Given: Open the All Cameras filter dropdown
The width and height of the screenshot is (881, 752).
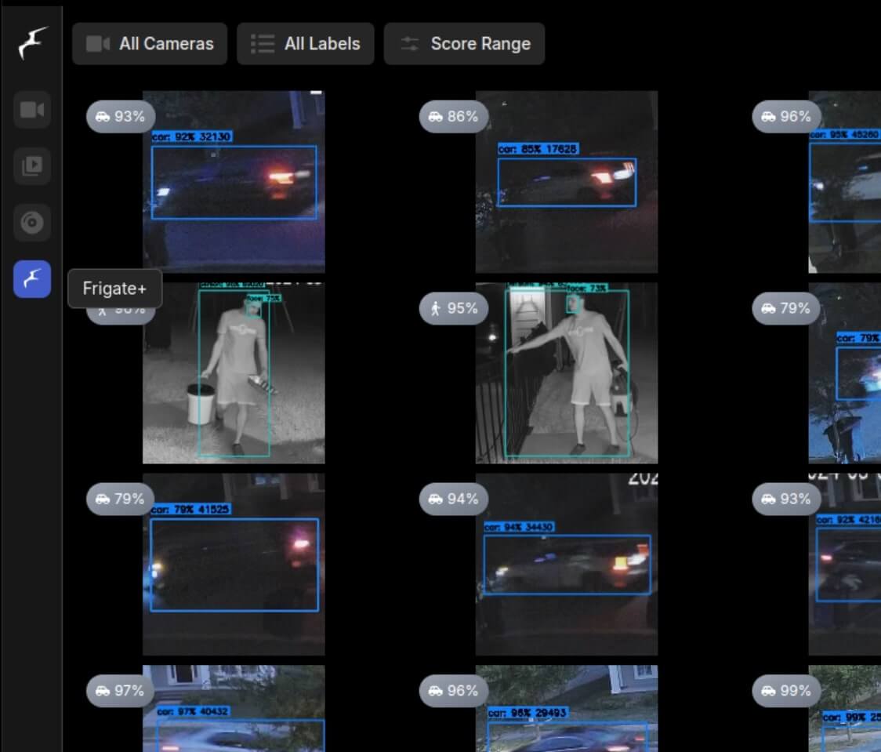Looking at the screenshot, I should click(150, 44).
